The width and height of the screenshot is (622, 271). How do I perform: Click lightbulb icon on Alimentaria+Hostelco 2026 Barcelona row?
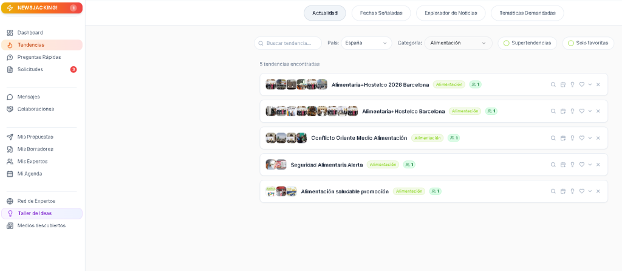(572, 84)
